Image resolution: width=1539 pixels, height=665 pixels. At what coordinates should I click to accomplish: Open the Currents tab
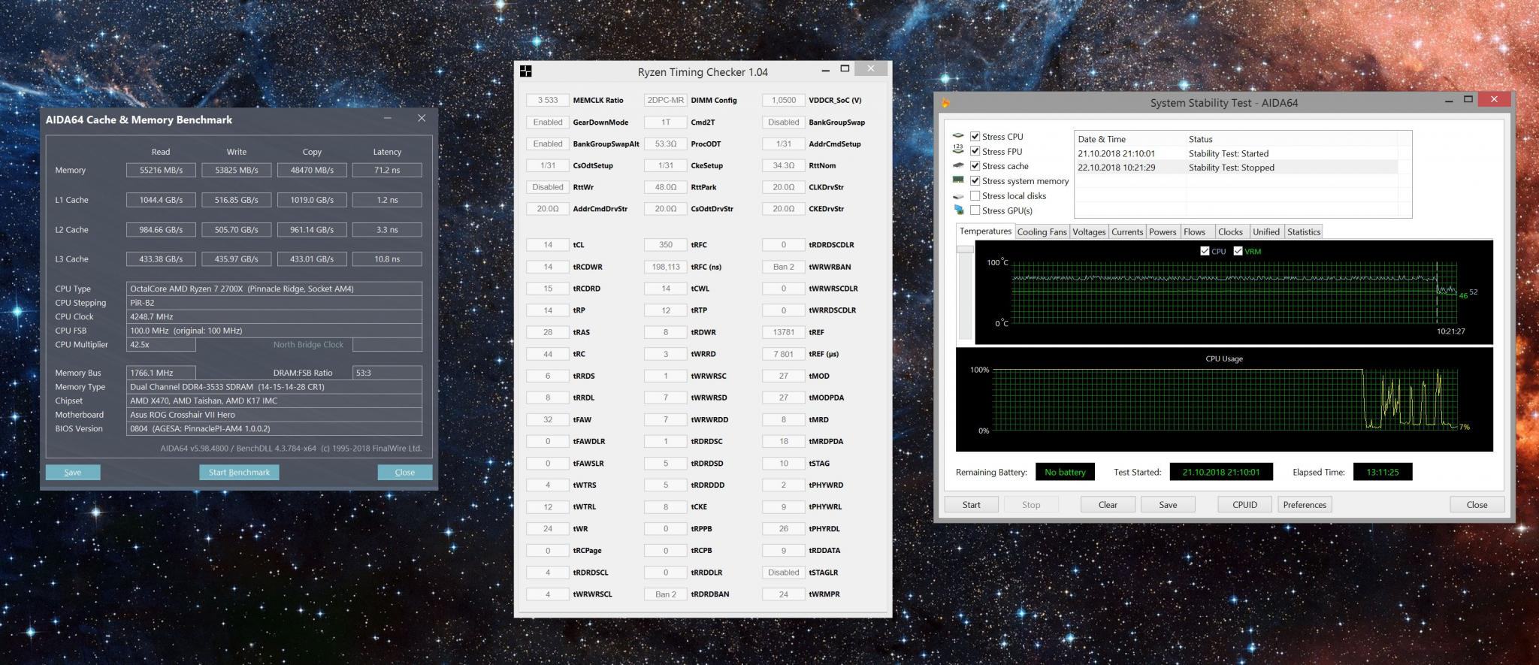(1127, 232)
